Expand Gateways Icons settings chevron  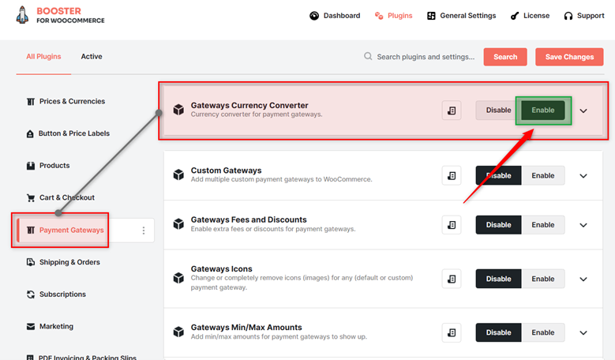(583, 279)
